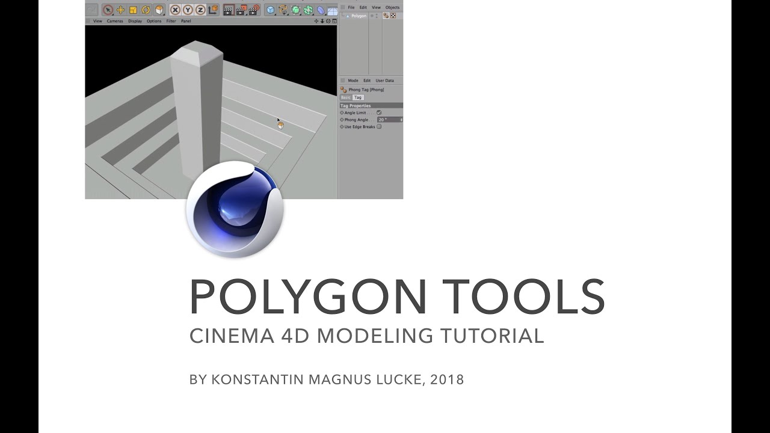
Task: Click the Attribute Manager grip icon
Action: tap(342, 81)
